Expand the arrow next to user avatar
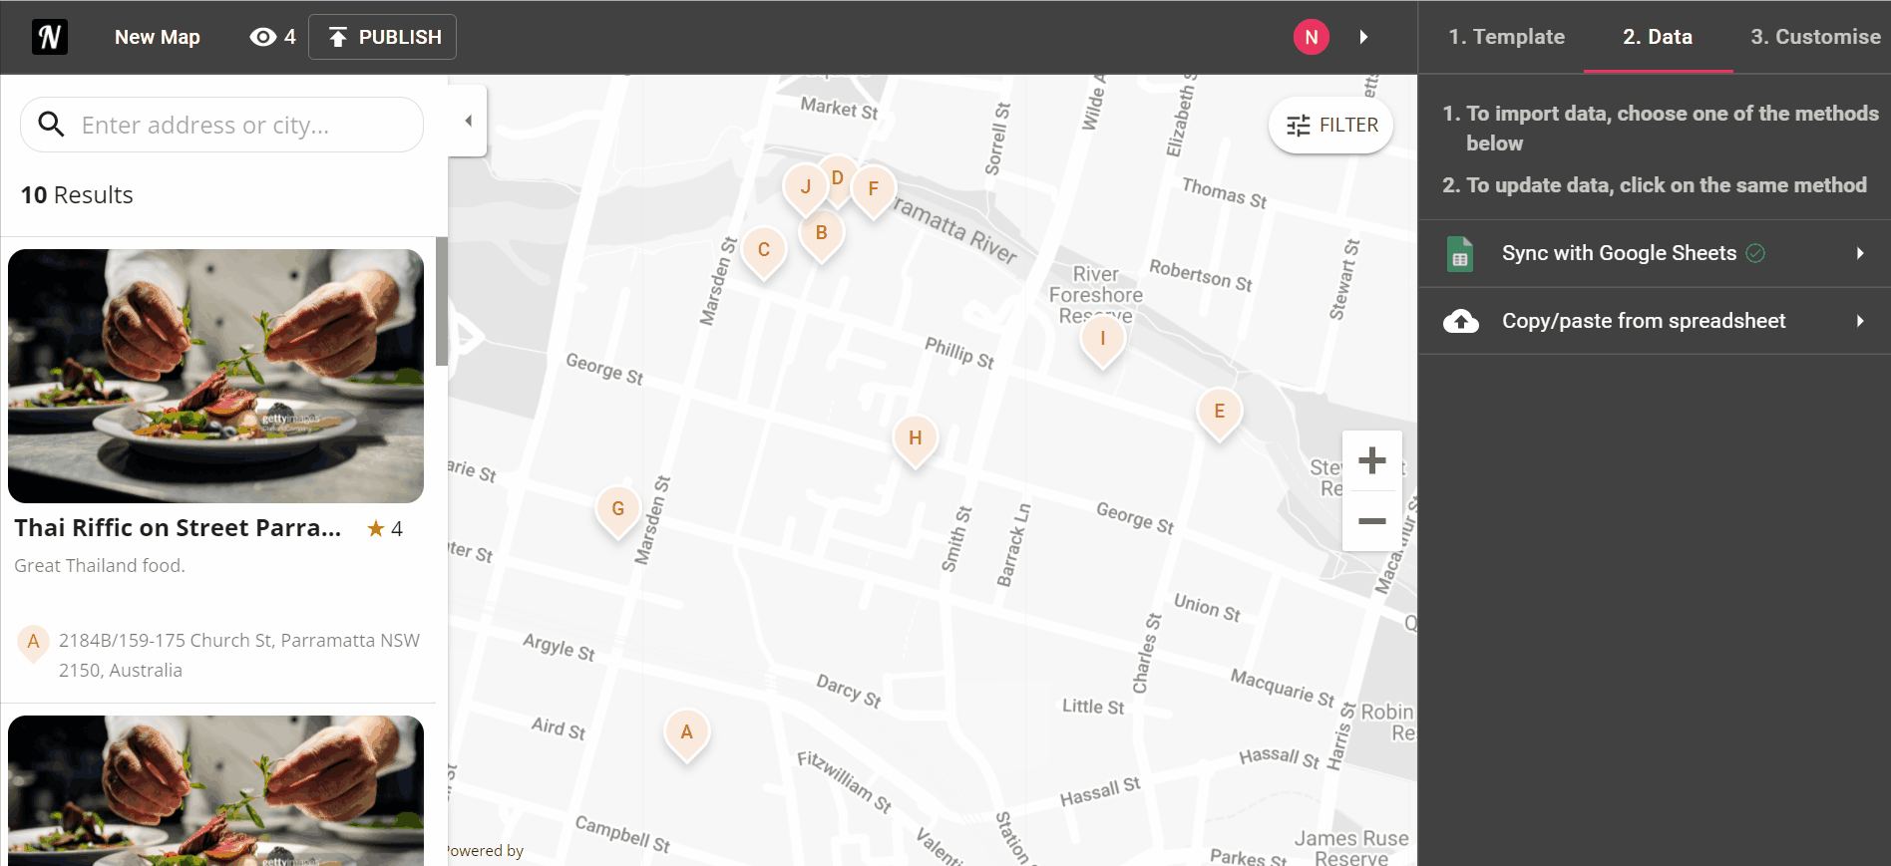This screenshot has width=1891, height=866. pos(1363,37)
